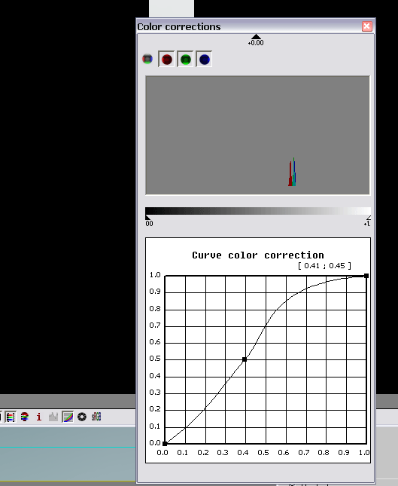Show pixel information via red i icon
Image resolution: width=398 pixels, height=486 pixels.
point(39,417)
